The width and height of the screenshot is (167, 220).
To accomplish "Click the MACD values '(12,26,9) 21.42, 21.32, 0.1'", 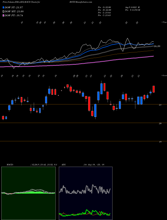I will pyautogui.click(x=44, y=165).
